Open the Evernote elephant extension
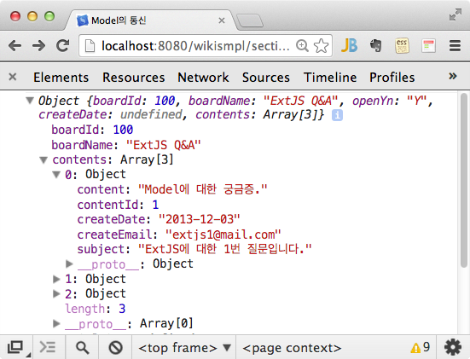Image resolution: width=470 pixels, height=359 pixels. [375, 46]
